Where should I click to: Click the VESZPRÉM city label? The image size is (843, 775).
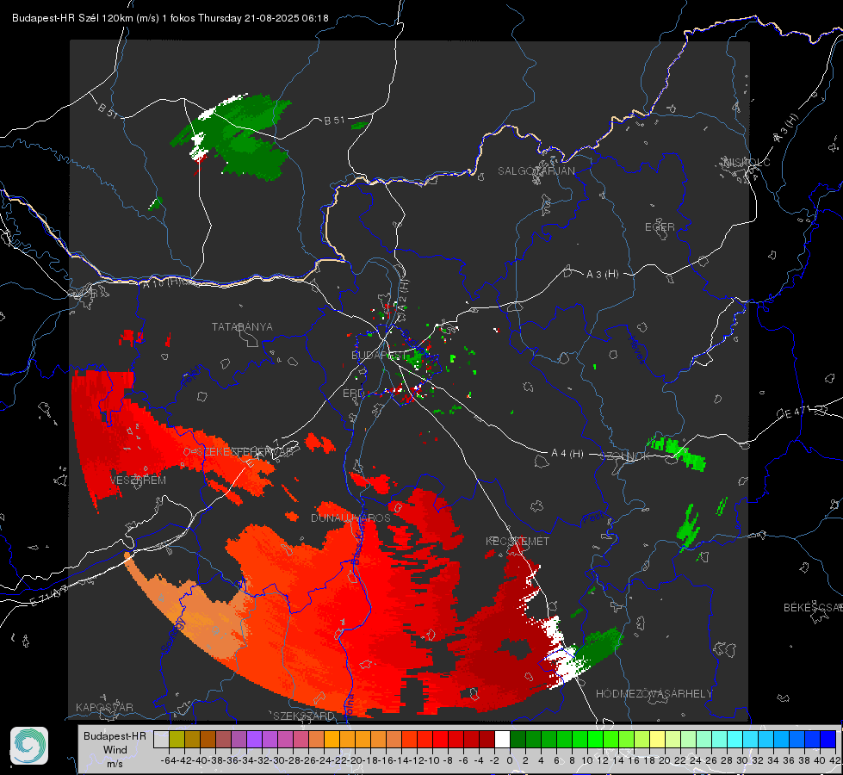pyautogui.click(x=138, y=480)
